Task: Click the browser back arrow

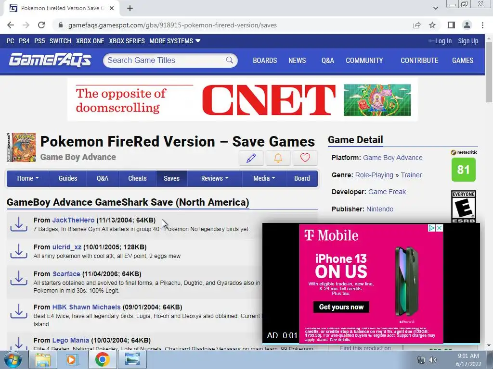Action: (11, 25)
